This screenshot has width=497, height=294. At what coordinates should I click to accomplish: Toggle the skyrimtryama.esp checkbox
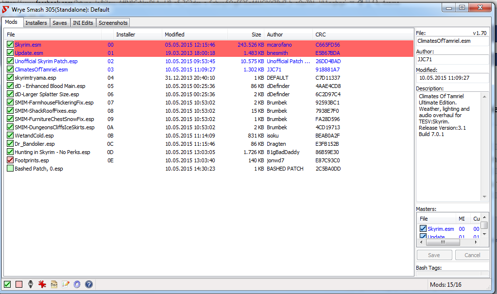click(x=10, y=77)
